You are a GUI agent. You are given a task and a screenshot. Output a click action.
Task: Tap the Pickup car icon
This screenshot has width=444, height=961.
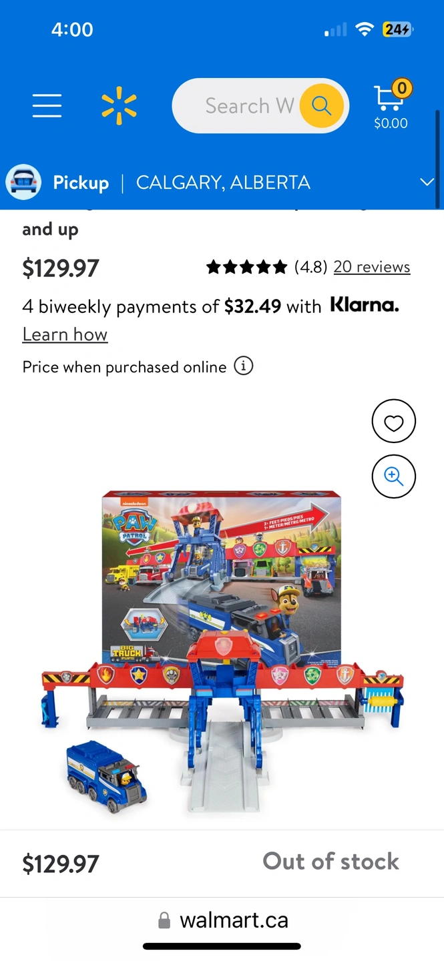(x=23, y=182)
